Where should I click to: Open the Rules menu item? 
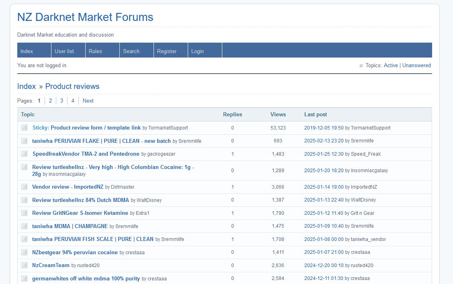pos(102,50)
